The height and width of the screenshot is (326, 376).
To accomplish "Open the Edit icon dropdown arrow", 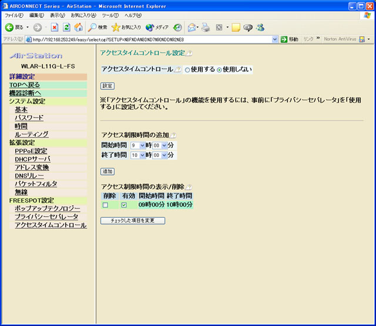I will tap(227, 28).
